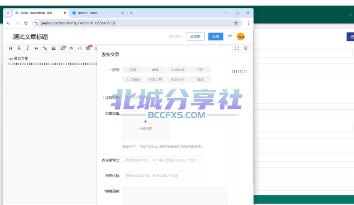354x205 pixels.
Task: Insert a blockquote with the quote icon
Action: [x=36, y=48]
